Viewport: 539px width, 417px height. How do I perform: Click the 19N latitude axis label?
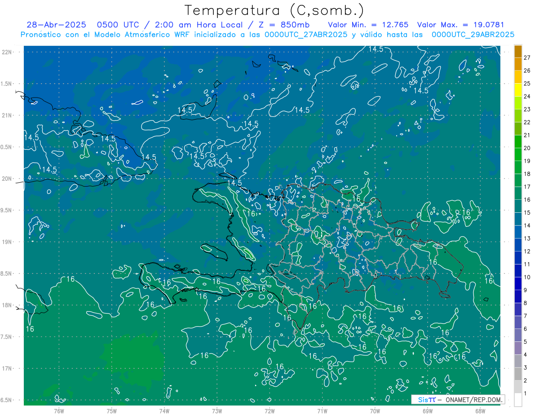point(7,242)
